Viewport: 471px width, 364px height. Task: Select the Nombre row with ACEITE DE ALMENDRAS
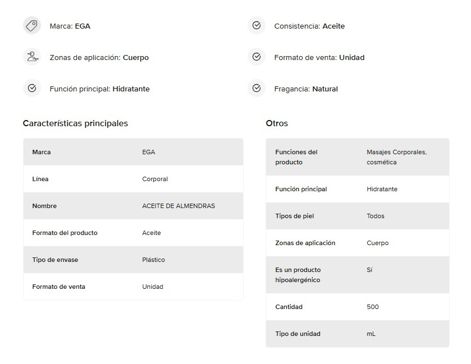133,206
